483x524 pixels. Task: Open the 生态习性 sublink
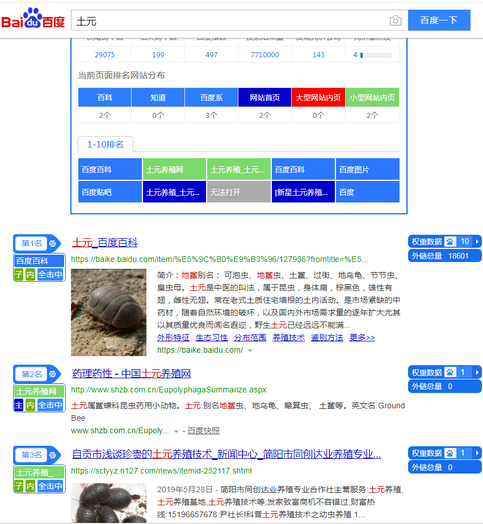212,337
